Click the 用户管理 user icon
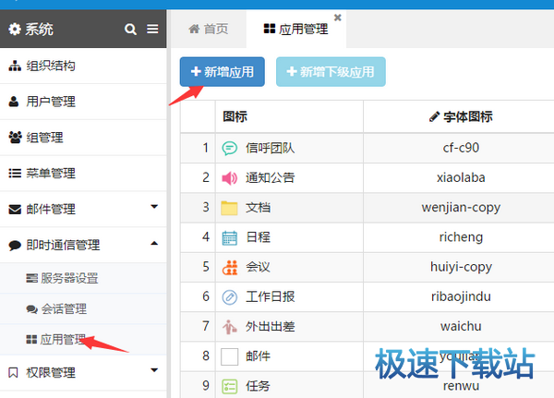The image size is (554, 398). pos(14,102)
